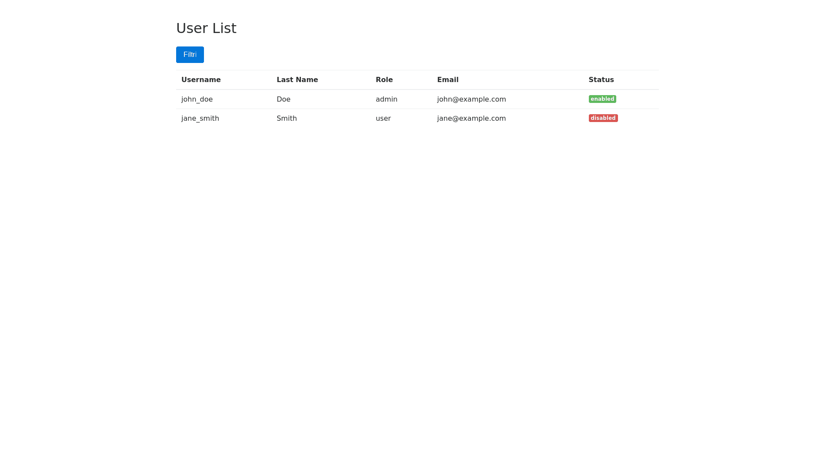
Task: Click the Smith last name cell
Action: pos(287,119)
